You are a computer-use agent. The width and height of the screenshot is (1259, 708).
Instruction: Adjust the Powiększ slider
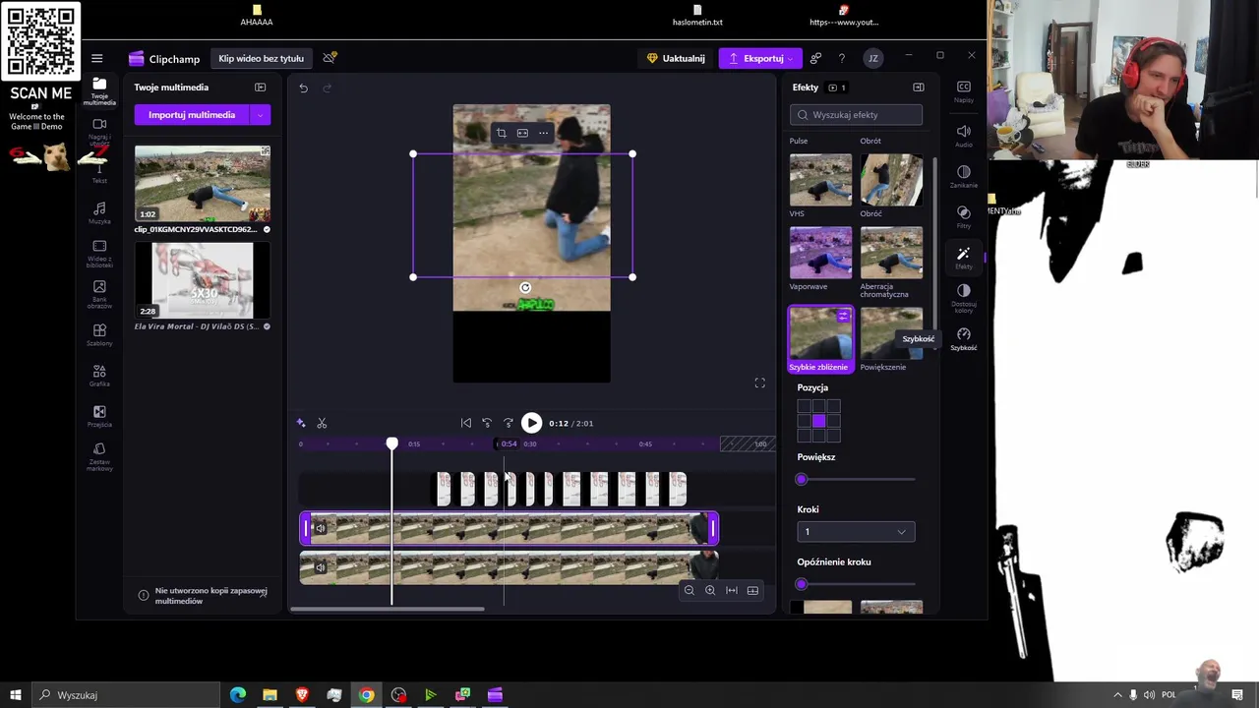[856, 479]
